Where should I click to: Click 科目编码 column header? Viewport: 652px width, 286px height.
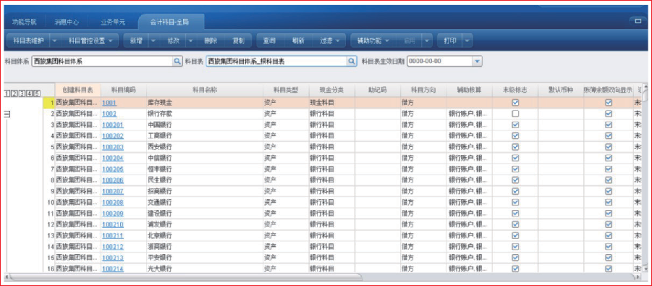click(x=124, y=90)
